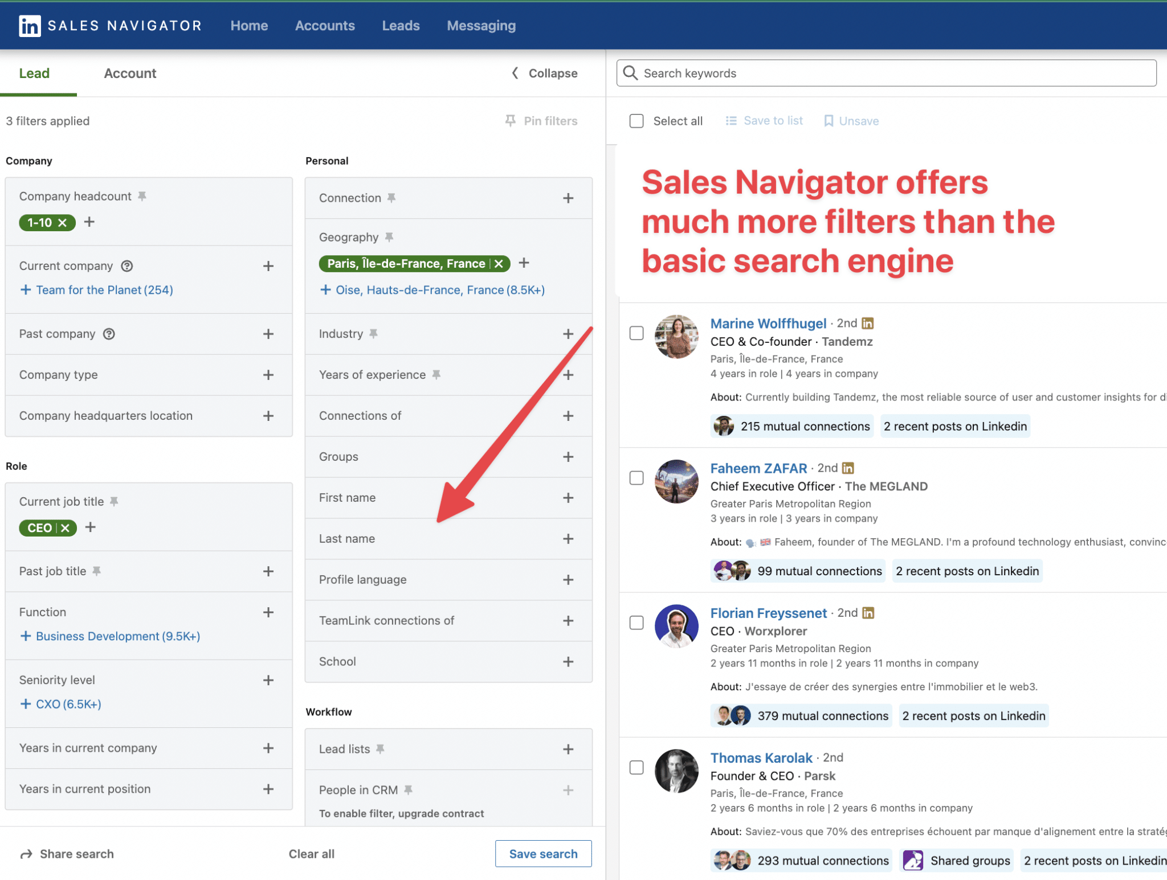Expand the Seniority level filter
The image size is (1167, 880).
pos(268,680)
